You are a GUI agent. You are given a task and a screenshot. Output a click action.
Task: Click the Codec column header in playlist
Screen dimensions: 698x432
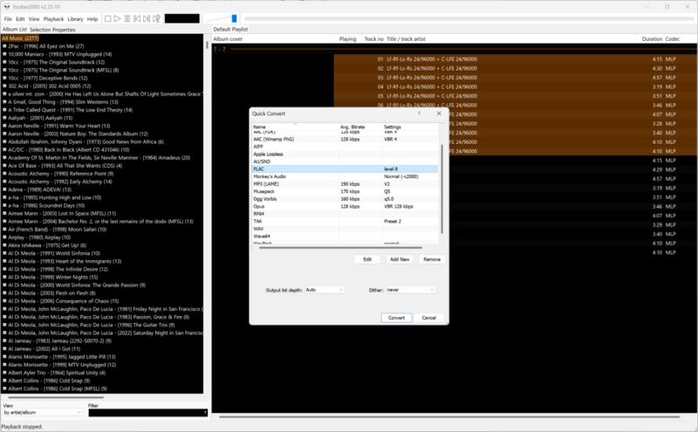click(672, 39)
